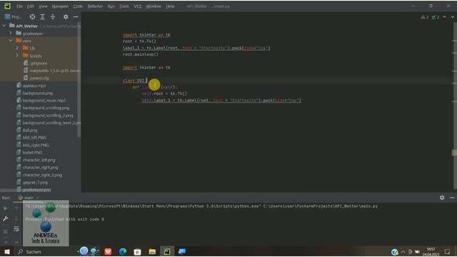Select background.png in project tree
Image resolution: width=457 pixels, height=257 pixels.
(35, 93)
